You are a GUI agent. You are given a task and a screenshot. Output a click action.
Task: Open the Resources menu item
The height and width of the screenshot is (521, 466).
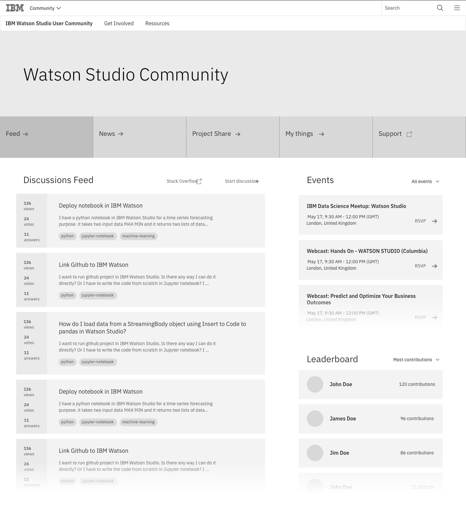click(157, 23)
